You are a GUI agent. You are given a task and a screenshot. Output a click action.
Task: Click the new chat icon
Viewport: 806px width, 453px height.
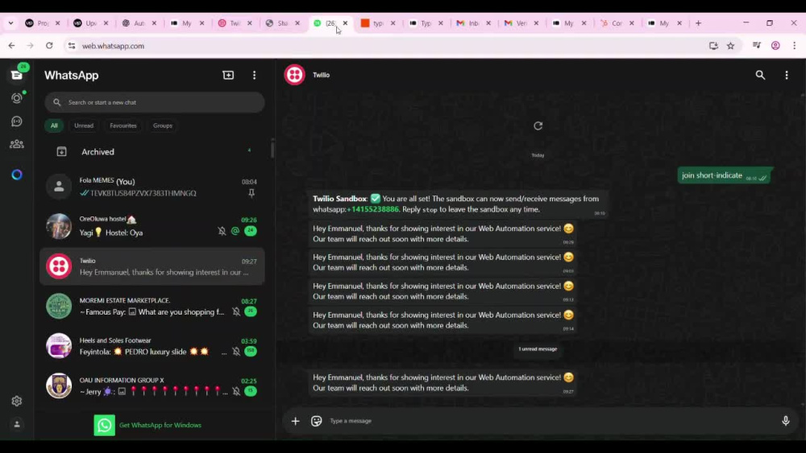coord(228,75)
